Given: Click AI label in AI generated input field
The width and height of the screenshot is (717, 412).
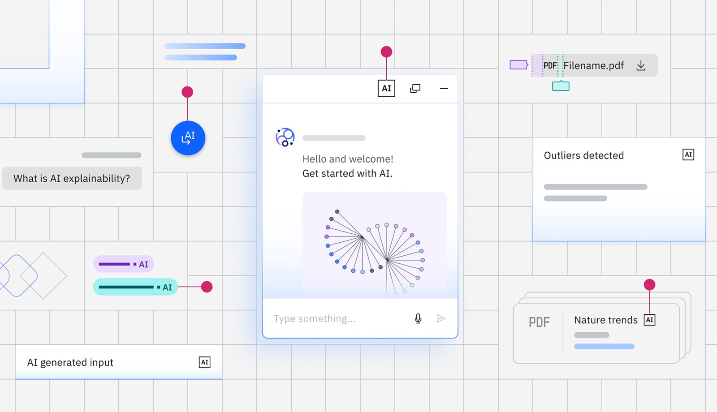Looking at the screenshot, I should [x=204, y=362].
